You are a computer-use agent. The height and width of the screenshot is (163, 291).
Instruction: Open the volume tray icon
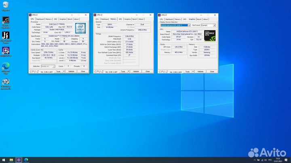point(266,160)
